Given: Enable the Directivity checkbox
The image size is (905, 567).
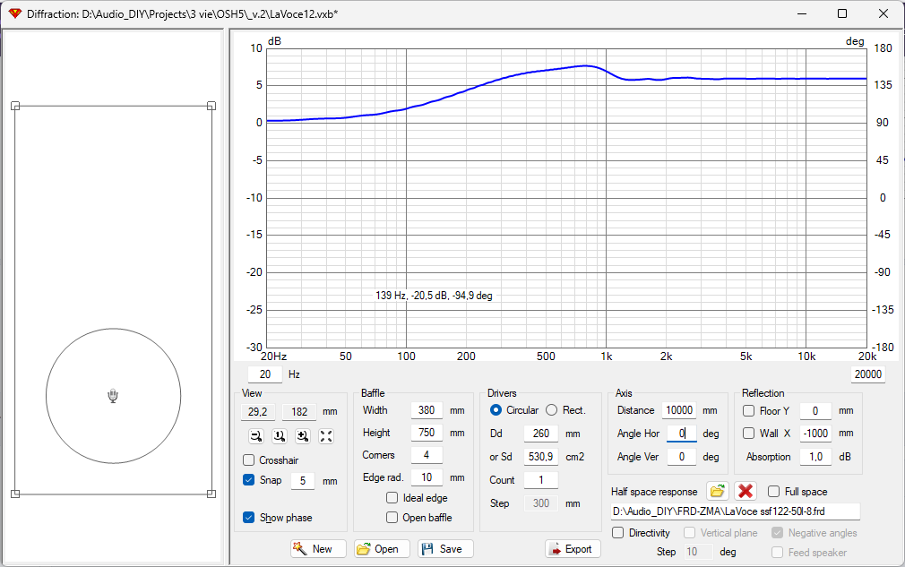Looking at the screenshot, I should click(618, 533).
